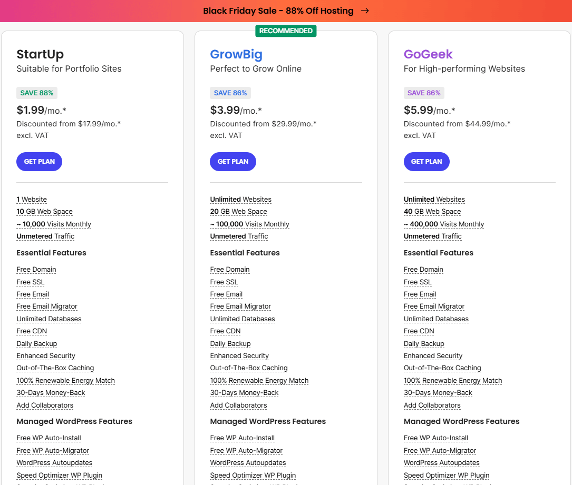This screenshot has width=572, height=485.
Task: Click GoGeek's 40 GB Web Space feature
Action: [x=432, y=212]
